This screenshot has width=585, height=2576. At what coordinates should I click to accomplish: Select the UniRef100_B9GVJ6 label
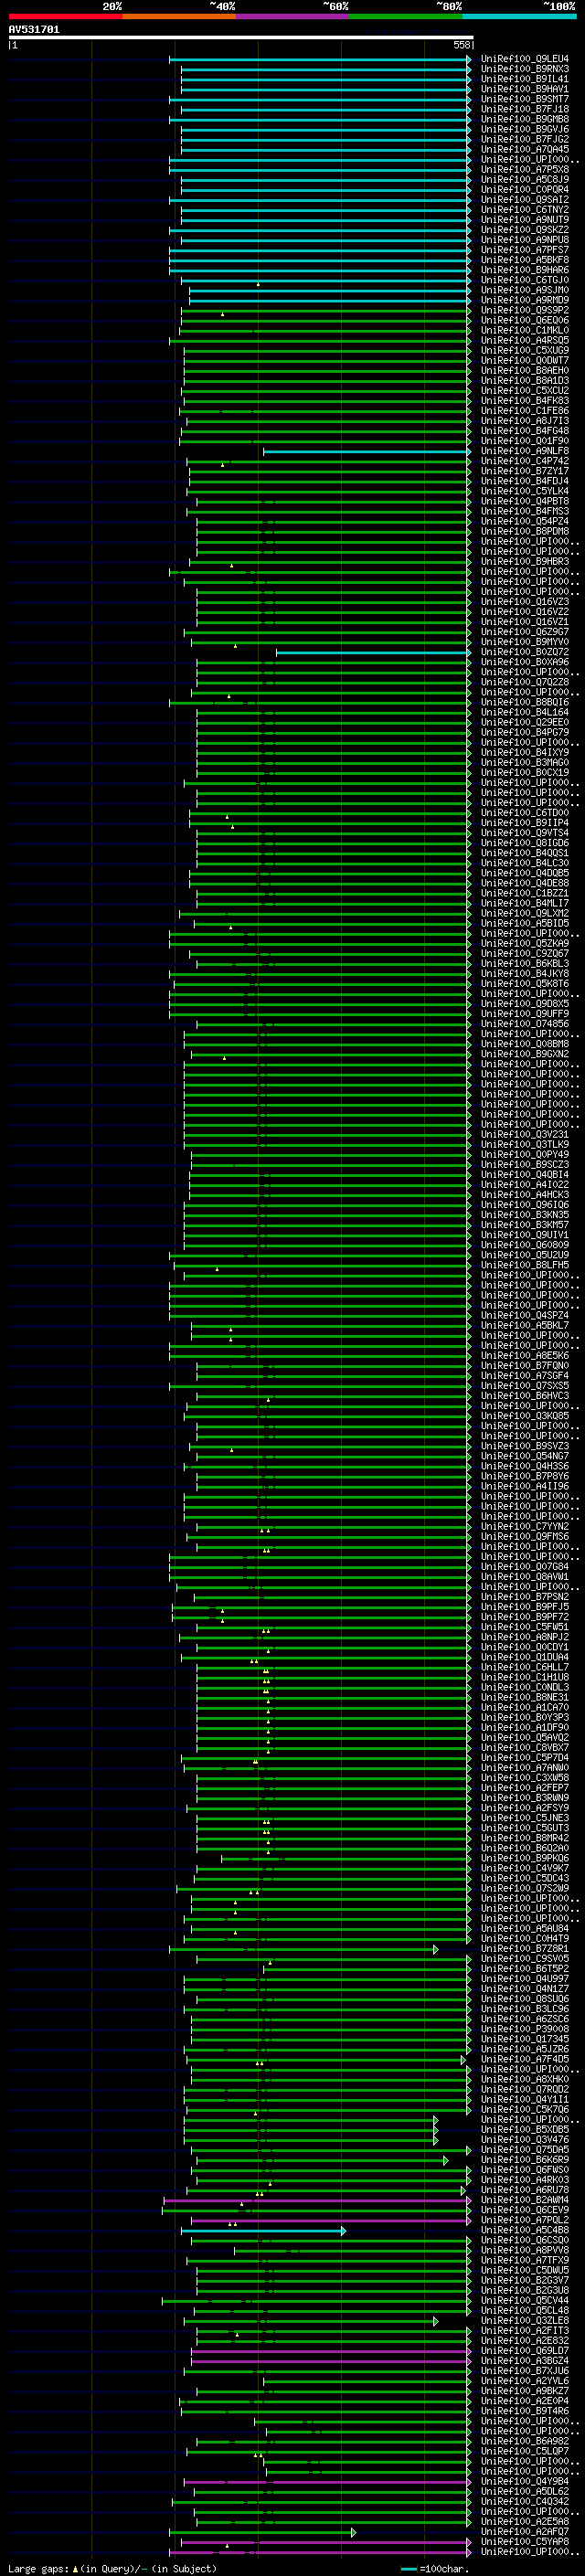[525, 129]
